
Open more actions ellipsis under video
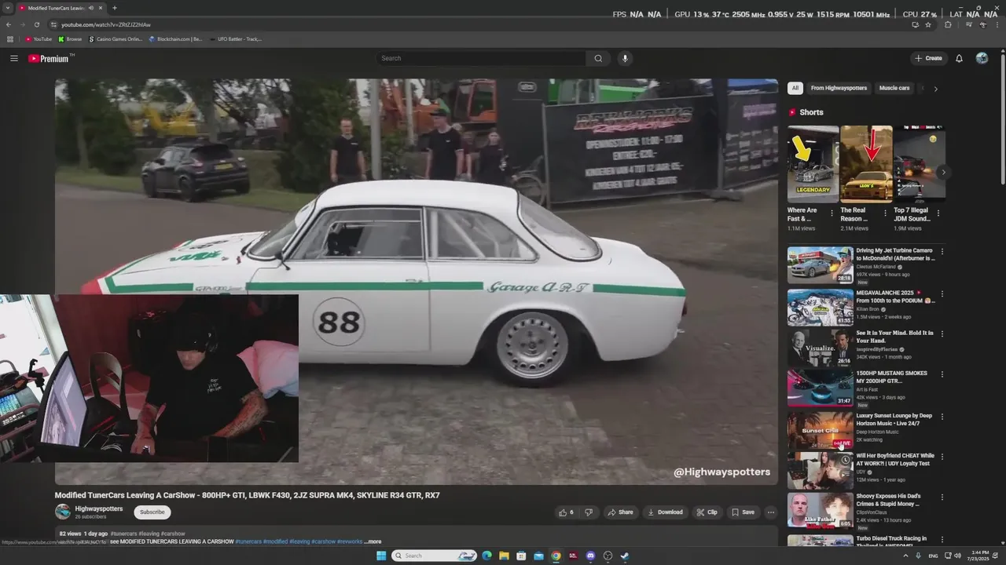pyautogui.click(x=771, y=512)
